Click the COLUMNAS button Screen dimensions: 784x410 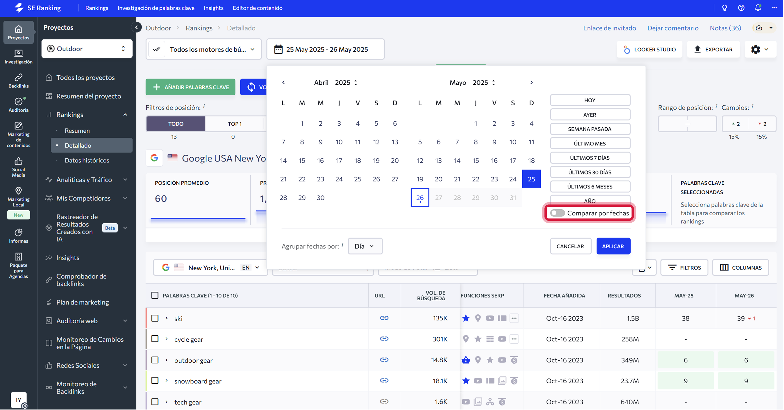[741, 268]
